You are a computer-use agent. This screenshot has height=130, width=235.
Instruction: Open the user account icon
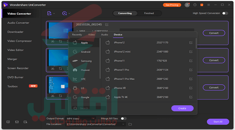click(x=187, y=5)
